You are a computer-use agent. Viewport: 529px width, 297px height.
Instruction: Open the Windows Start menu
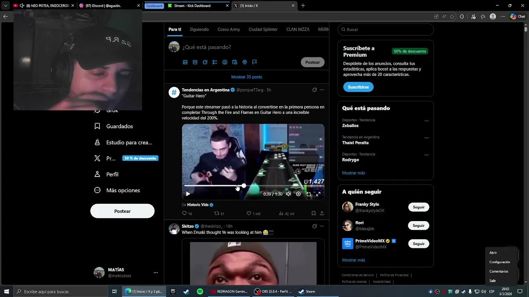pyautogui.click(x=6, y=292)
